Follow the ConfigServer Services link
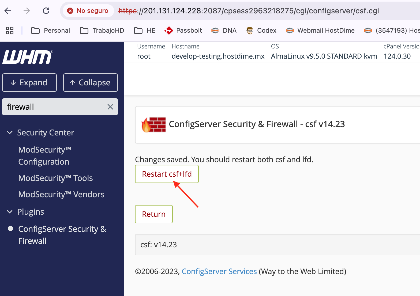The height and width of the screenshot is (296, 420). pos(219,271)
